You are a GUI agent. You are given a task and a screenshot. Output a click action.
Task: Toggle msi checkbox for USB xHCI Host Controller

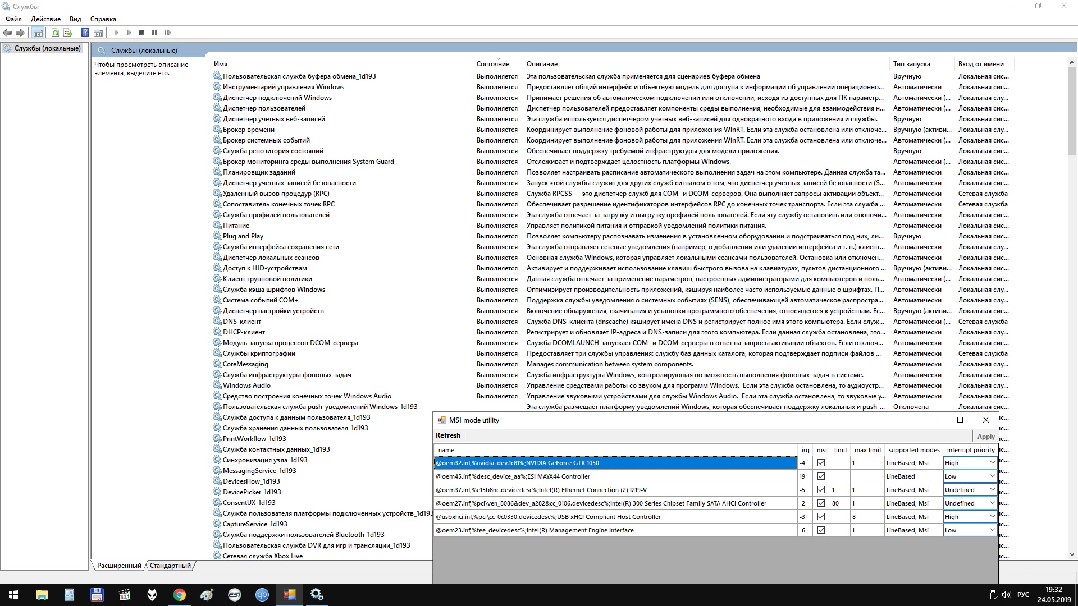(821, 517)
